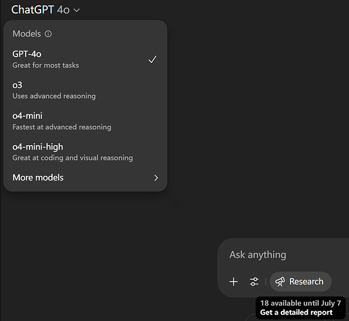Open the plus attachment button
The width and height of the screenshot is (349, 321).
(233, 282)
